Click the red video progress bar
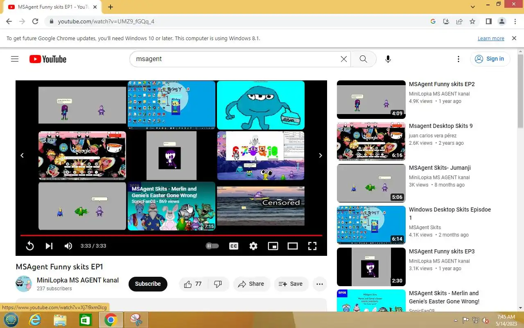Image resolution: width=524 pixels, height=328 pixels. click(x=171, y=235)
